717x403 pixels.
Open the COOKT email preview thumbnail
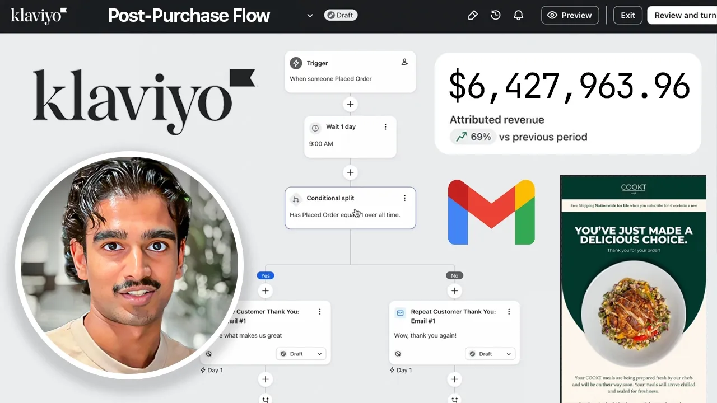(633, 289)
